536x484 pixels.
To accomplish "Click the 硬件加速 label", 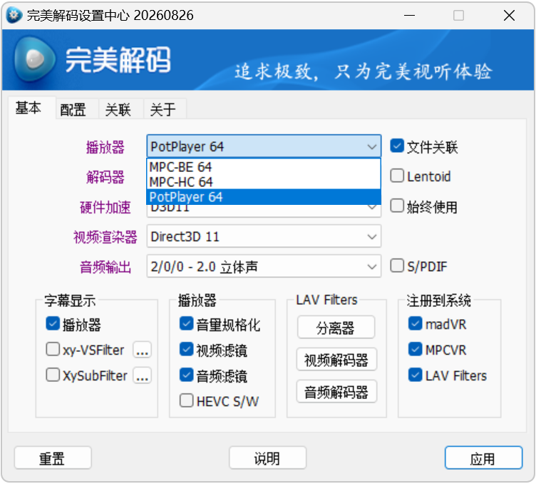I will click(x=105, y=207).
